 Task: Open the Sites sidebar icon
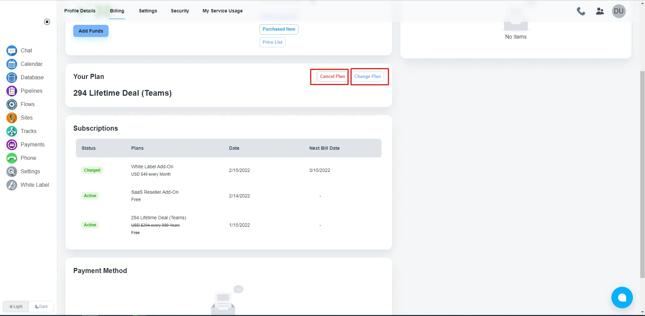click(12, 118)
